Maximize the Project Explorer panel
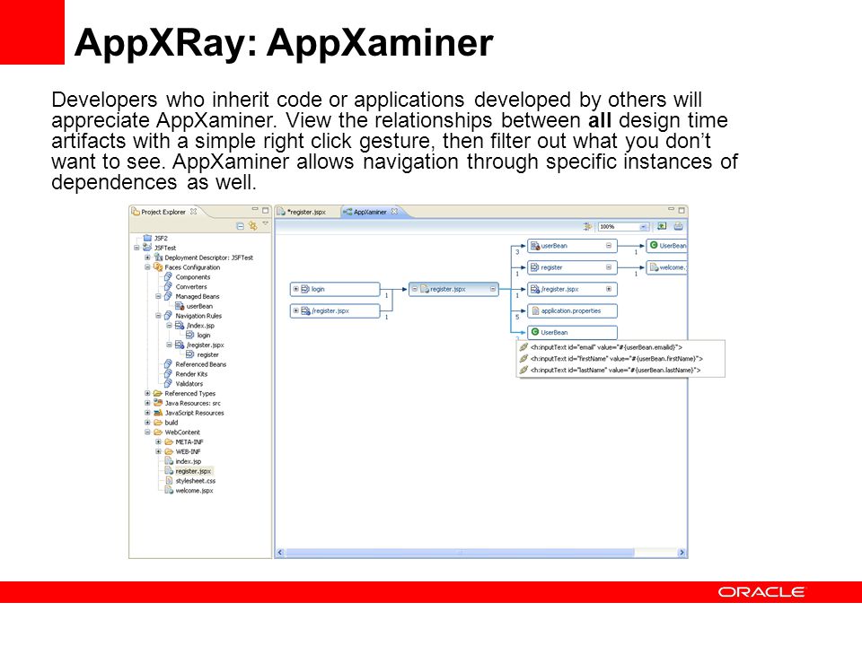 coord(266,210)
